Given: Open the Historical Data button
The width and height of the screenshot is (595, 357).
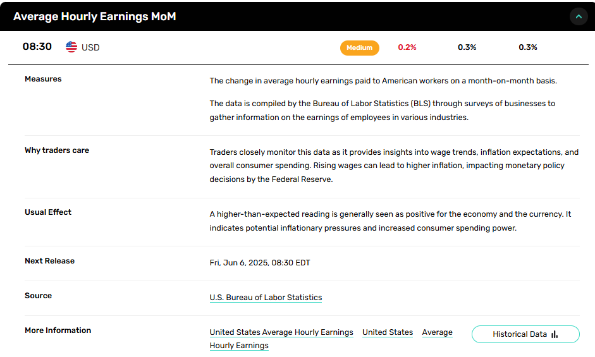Looking at the screenshot, I should coord(525,334).
